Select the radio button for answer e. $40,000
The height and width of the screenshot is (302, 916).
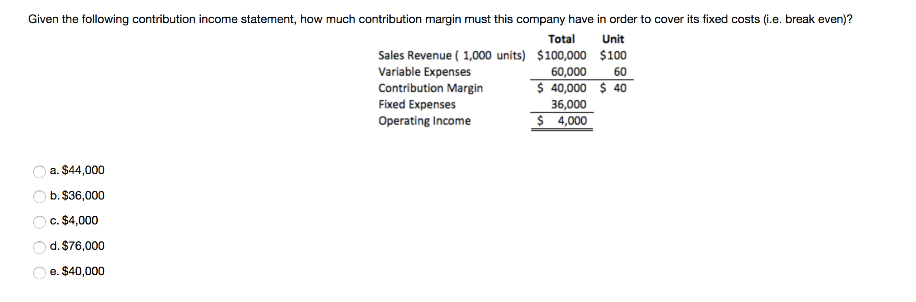(x=39, y=272)
